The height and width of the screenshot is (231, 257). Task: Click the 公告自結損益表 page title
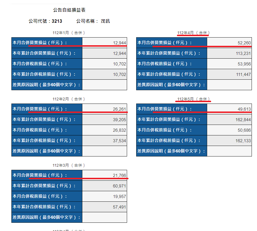tap(69, 10)
